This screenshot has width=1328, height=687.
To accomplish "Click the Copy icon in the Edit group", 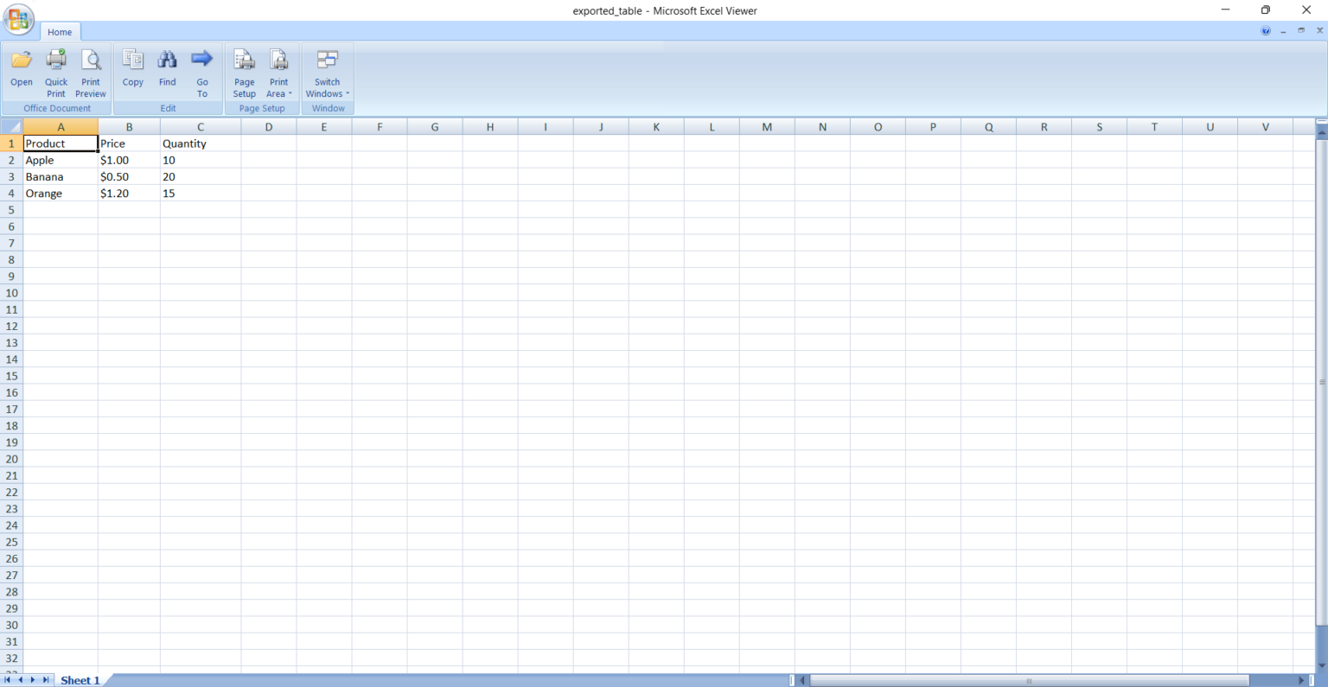I will pos(132,60).
